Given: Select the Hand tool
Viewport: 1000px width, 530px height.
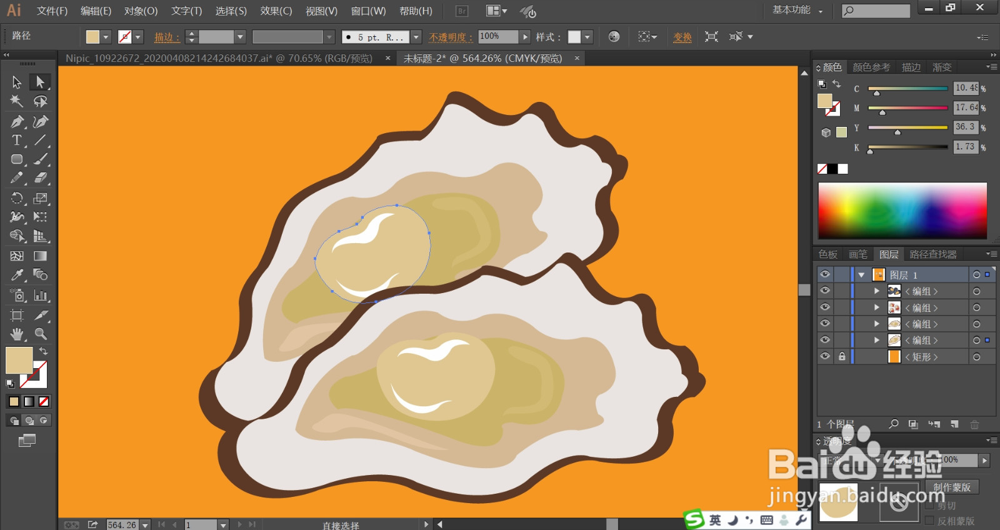Looking at the screenshot, I should coord(17,334).
